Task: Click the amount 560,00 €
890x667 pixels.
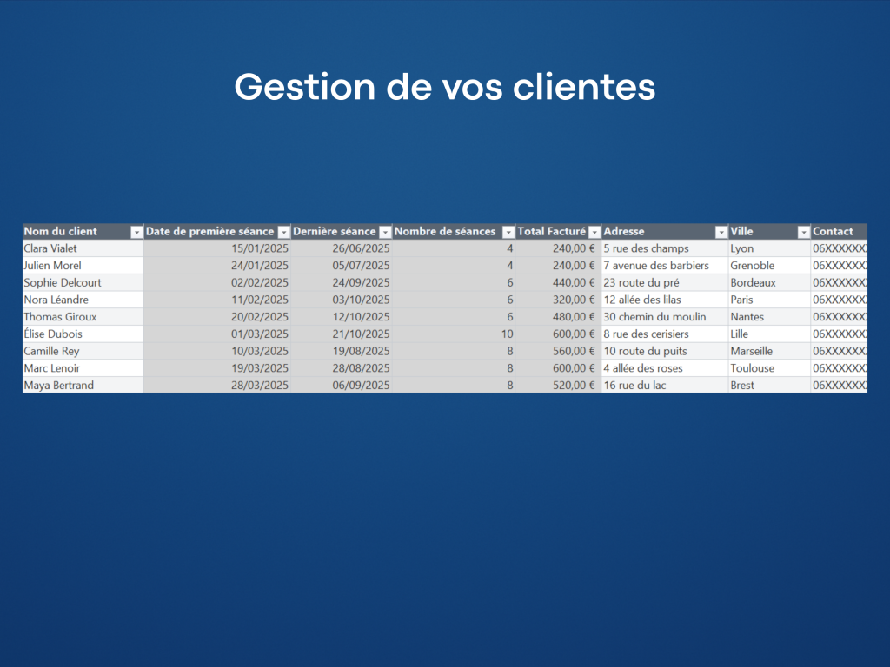Action: [x=574, y=351]
